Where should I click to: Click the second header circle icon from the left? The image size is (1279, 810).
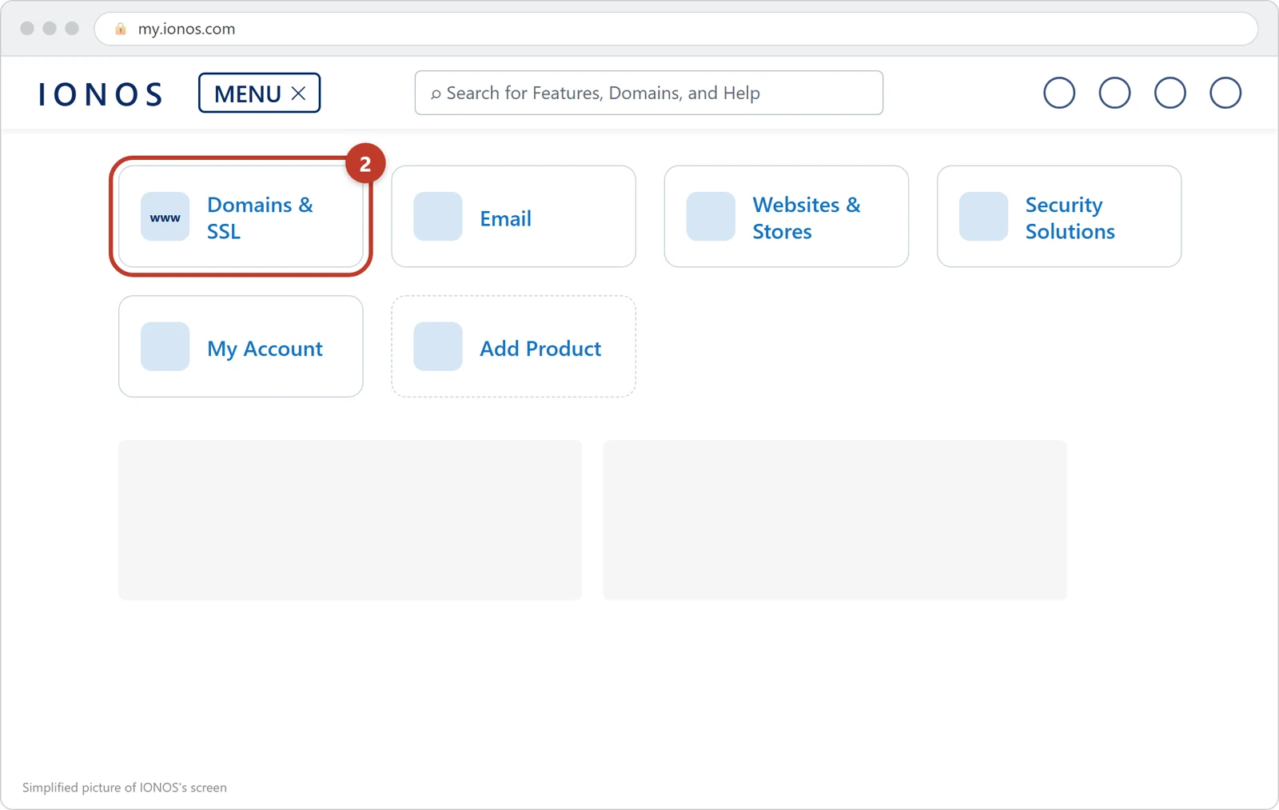coord(1114,93)
